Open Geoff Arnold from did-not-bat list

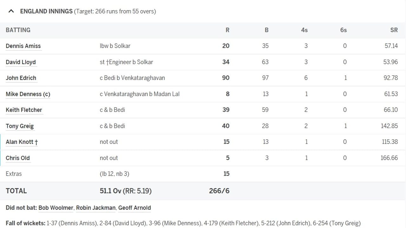(x=134, y=208)
